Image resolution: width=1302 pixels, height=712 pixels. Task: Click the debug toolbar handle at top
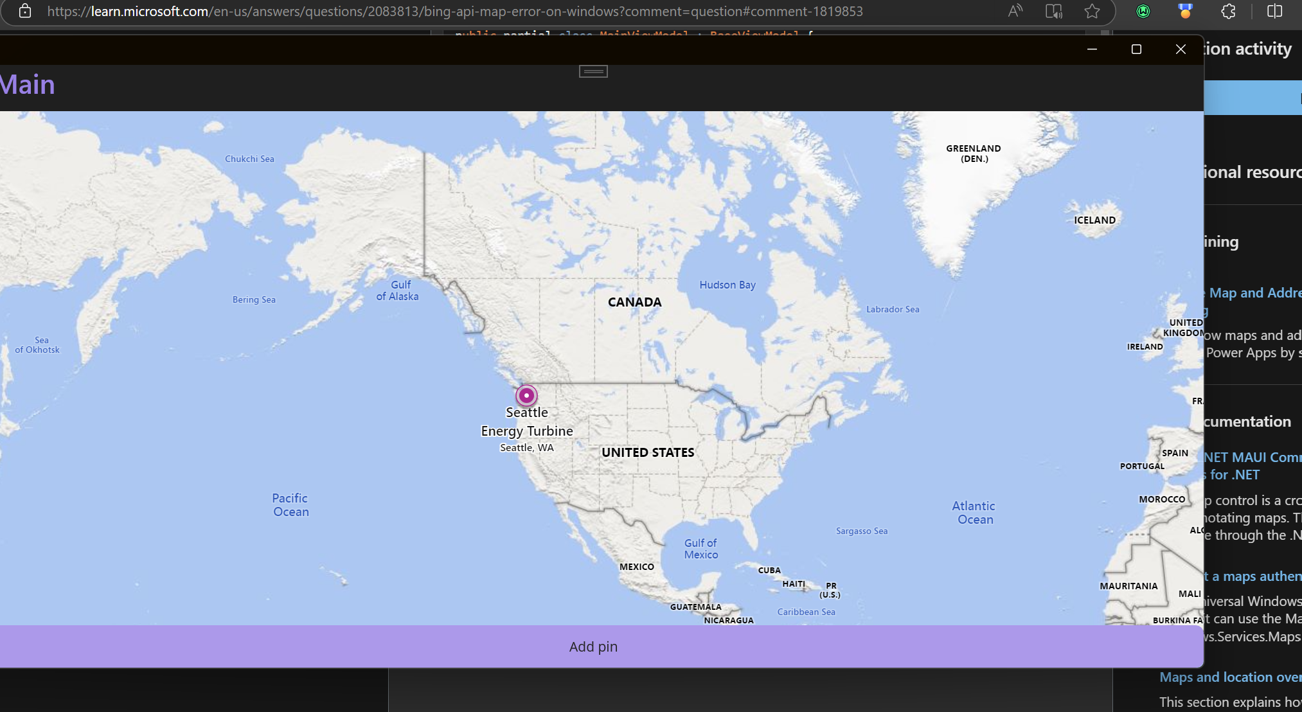[593, 71]
